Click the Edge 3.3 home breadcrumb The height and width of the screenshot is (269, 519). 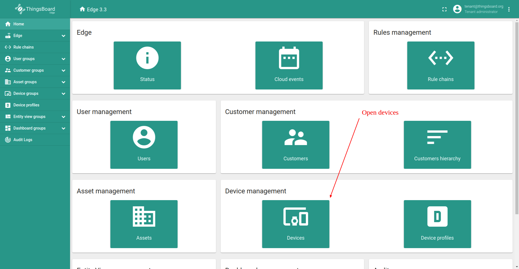pyautogui.click(x=93, y=9)
